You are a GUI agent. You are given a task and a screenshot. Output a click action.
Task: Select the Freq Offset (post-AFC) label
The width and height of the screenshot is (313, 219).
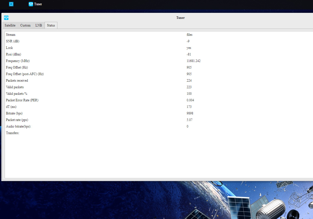25,74
